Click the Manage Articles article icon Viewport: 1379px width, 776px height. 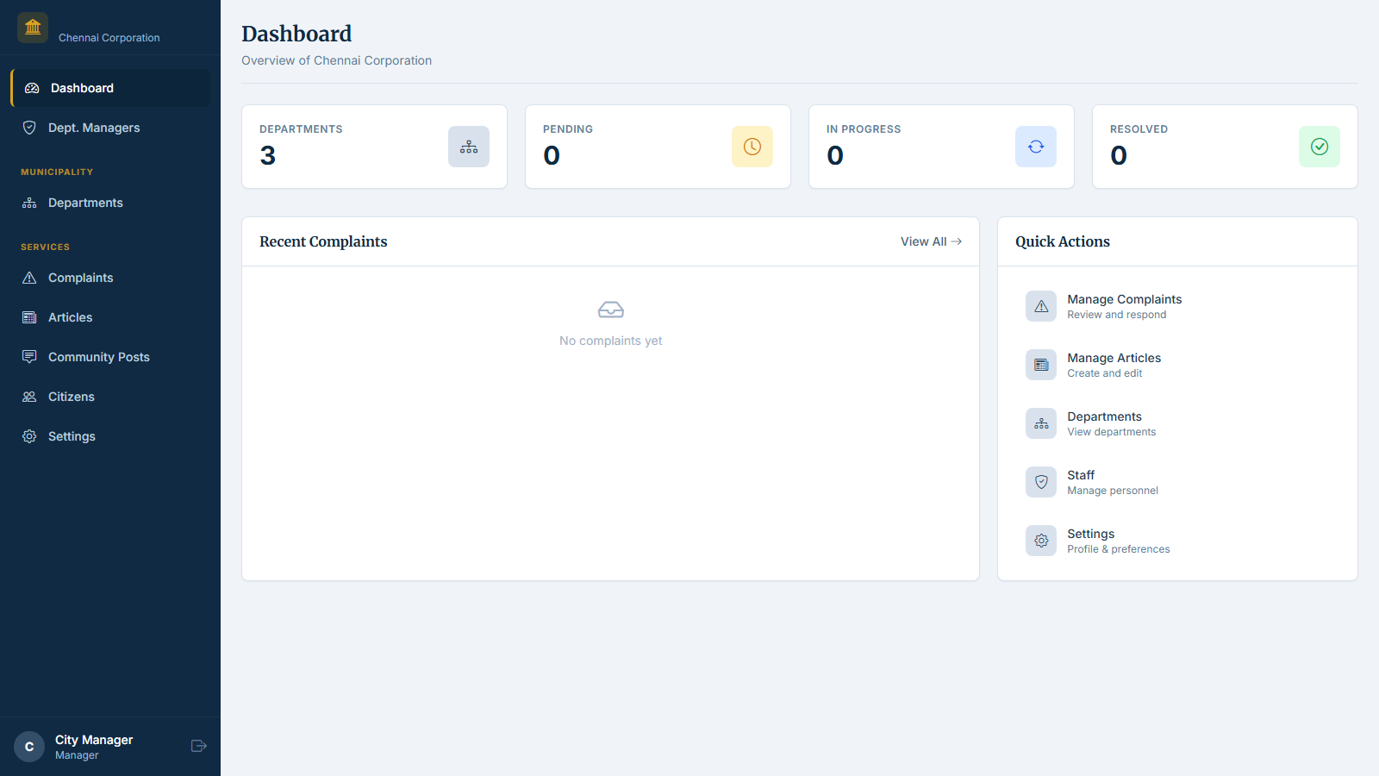[x=1040, y=364]
